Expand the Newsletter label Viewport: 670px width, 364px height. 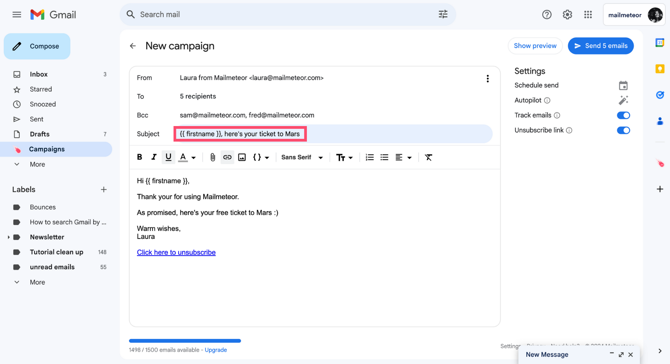(x=8, y=237)
